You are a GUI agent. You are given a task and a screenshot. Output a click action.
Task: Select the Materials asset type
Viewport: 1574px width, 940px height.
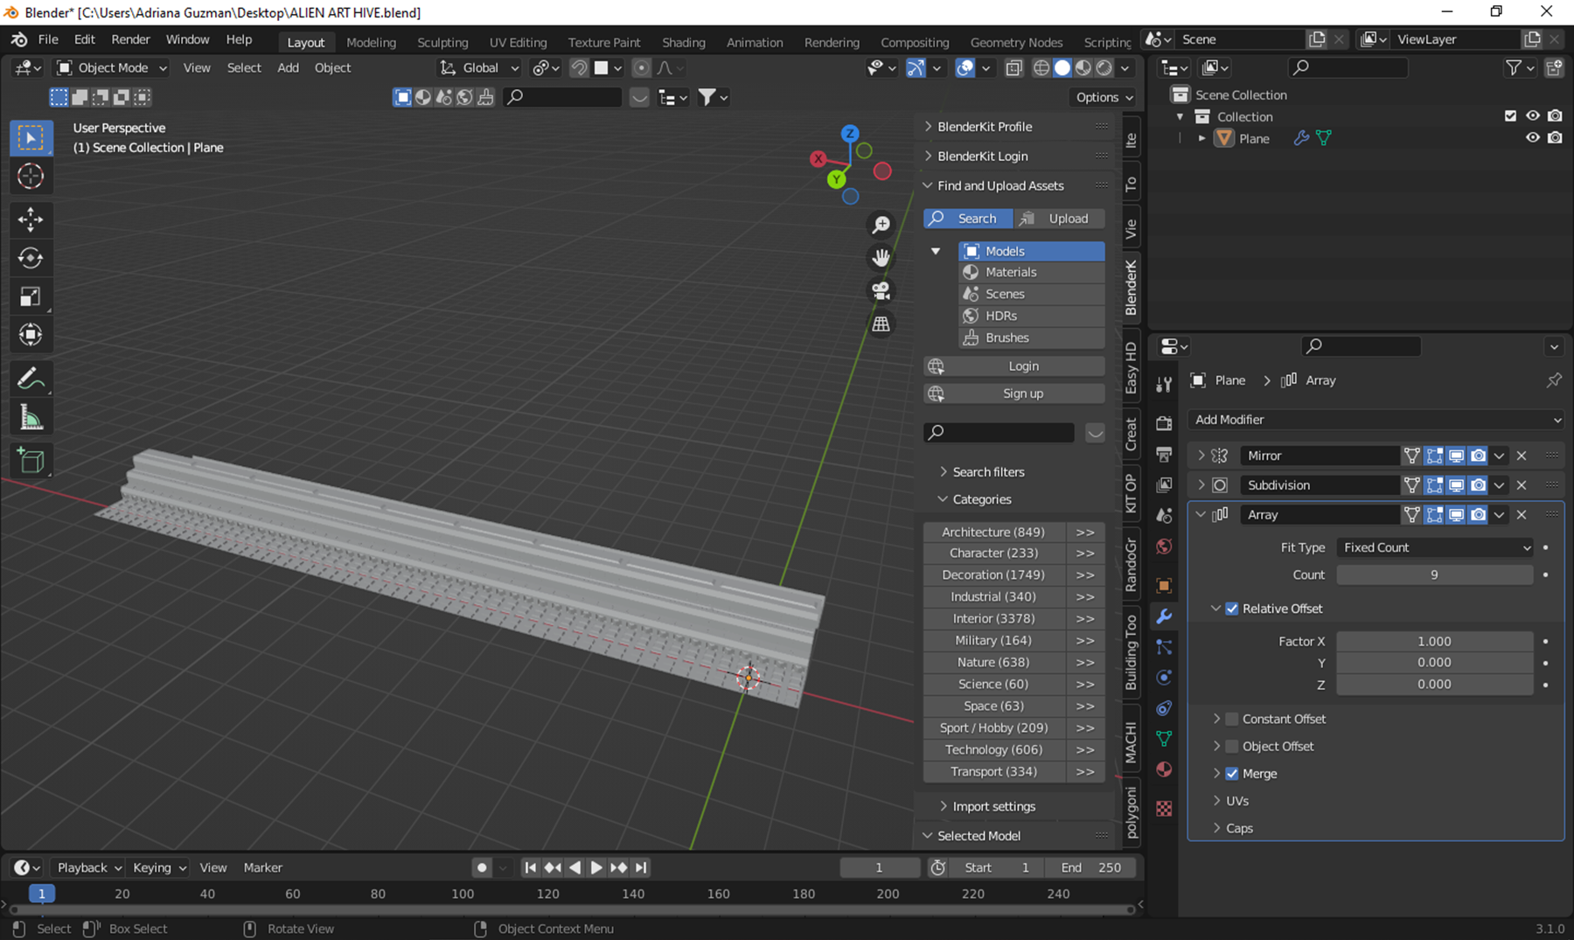click(1032, 273)
